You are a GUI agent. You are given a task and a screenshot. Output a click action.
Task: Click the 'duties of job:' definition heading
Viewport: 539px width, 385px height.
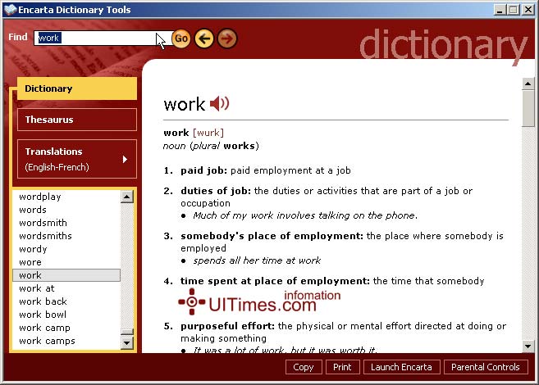click(216, 191)
